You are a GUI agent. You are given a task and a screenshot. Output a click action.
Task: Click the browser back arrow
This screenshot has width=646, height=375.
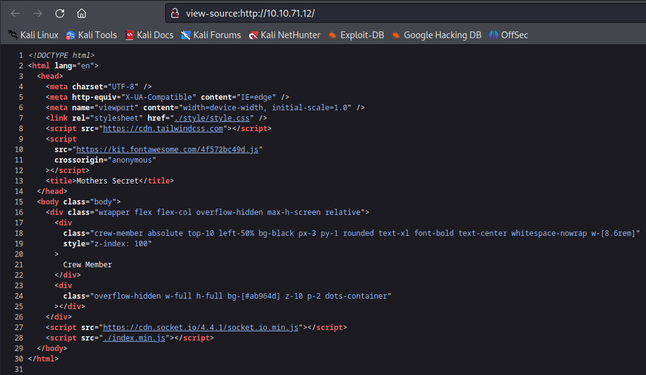click(x=15, y=13)
